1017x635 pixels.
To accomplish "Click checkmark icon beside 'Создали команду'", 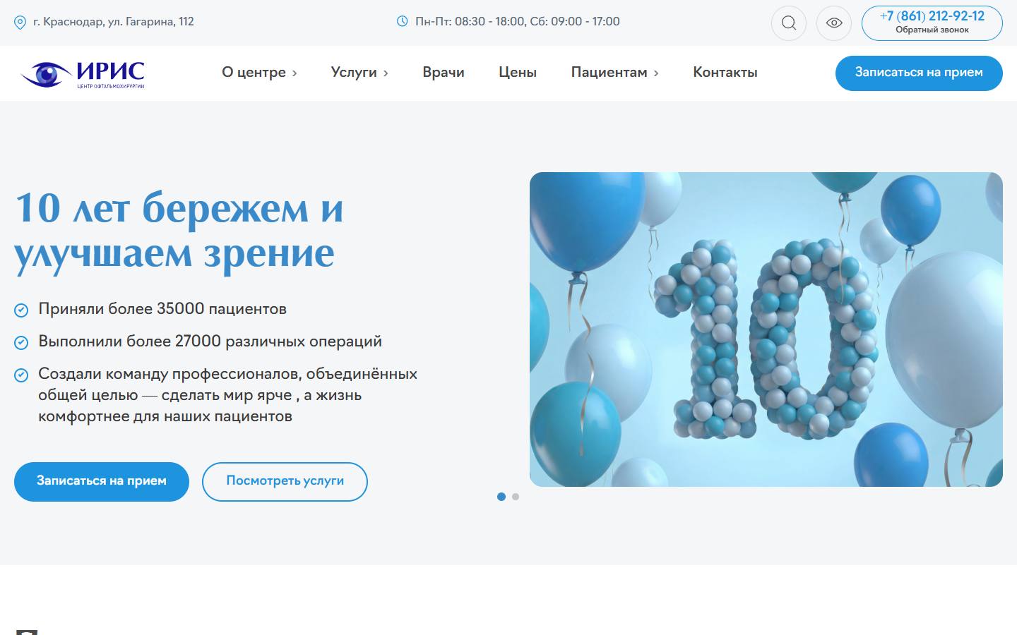I will click(x=21, y=375).
